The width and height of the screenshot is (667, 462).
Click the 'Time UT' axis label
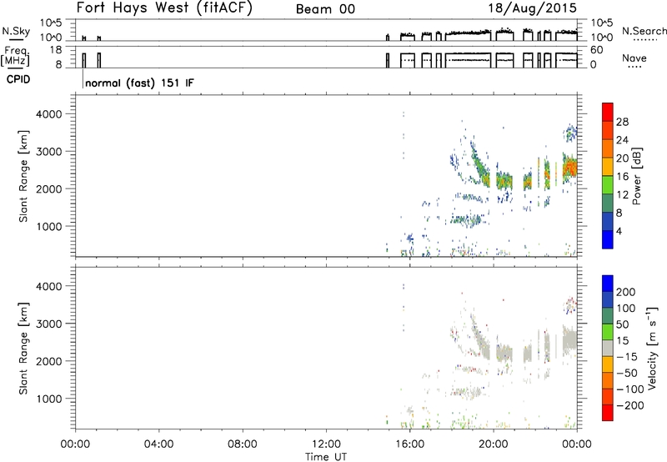coord(326,457)
